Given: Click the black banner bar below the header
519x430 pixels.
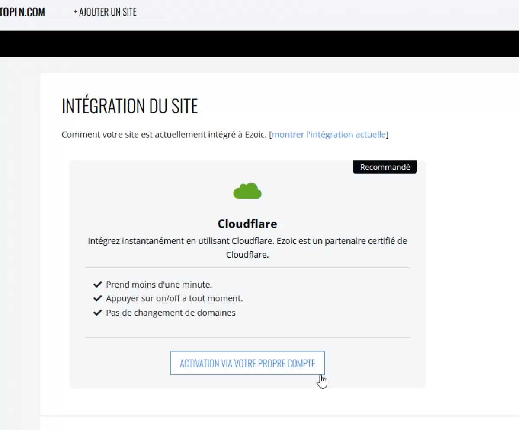Looking at the screenshot, I should 259,44.
